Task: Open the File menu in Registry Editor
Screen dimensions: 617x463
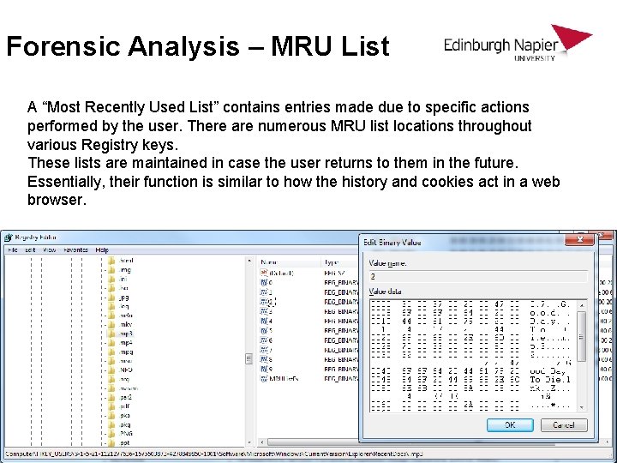Action: click(13, 250)
